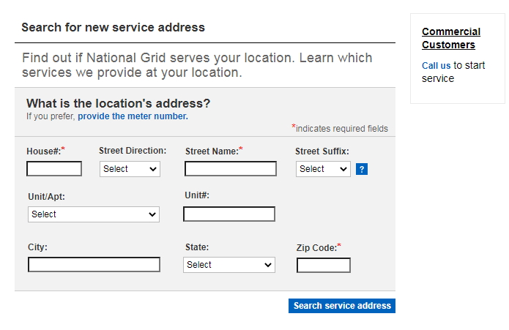Click the Street Suffix help question-mark icon
Viewport: 509px width, 330px height.
362,169
